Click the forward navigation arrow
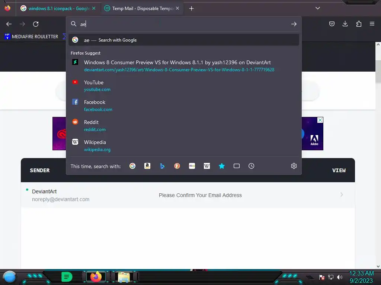Screen dimensions: 381x285 (x=22, y=24)
